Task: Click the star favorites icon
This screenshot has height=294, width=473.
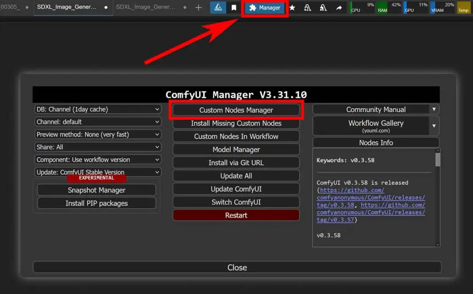Action: [291, 8]
